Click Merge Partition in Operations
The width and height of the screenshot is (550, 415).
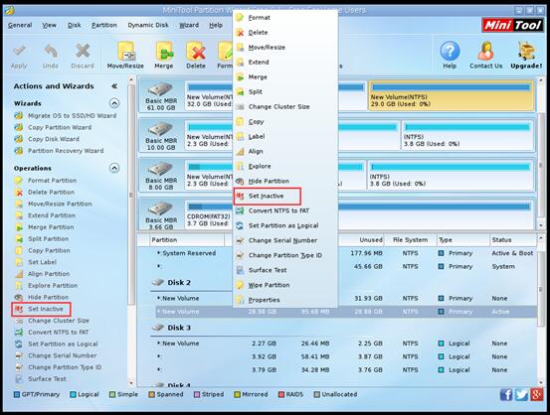point(45,227)
